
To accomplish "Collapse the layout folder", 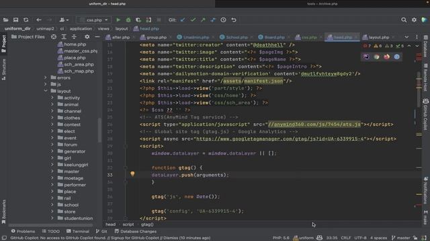I will tap(46, 91).
